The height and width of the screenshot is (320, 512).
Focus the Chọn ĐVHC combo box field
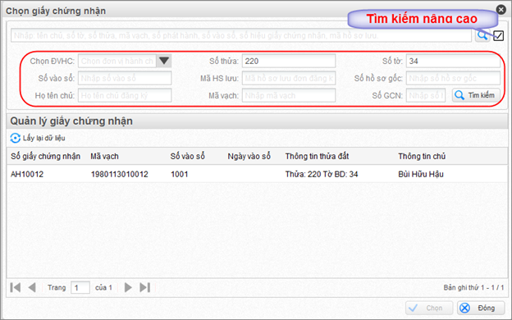pos(117,61)
